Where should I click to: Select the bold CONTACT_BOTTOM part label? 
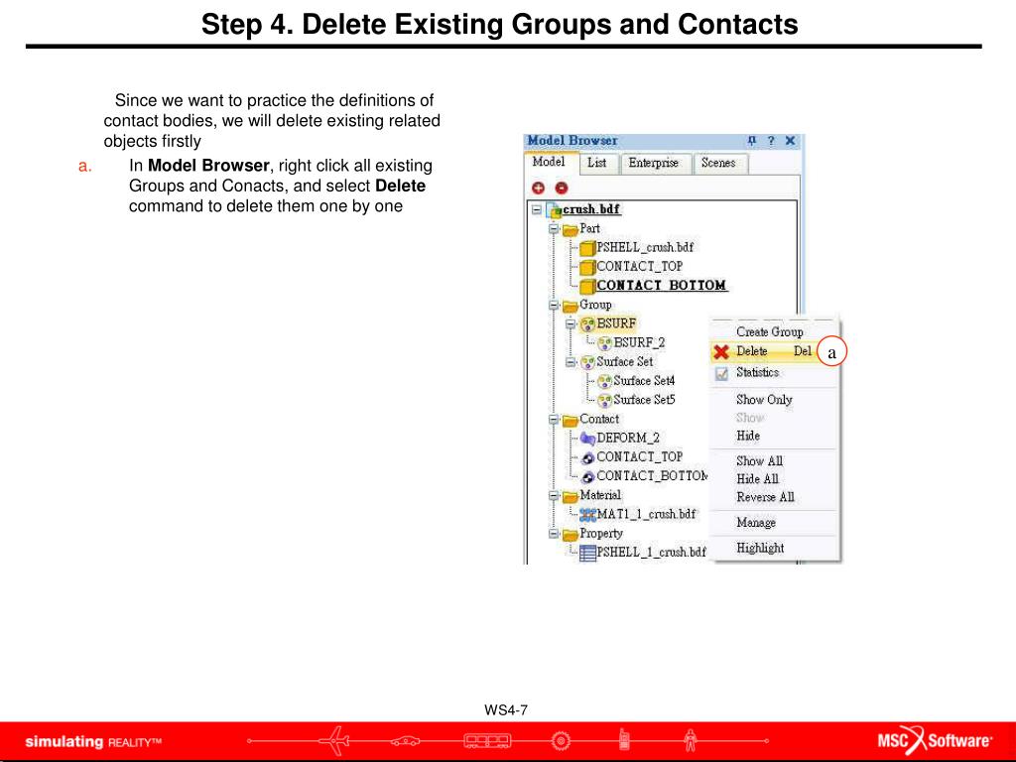662,285
